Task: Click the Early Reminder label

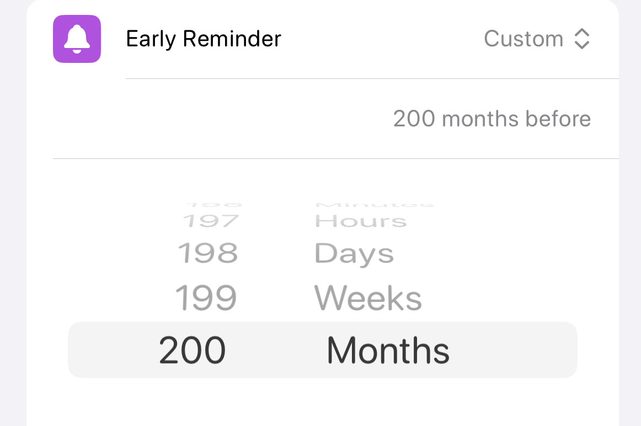Action: click(x=203, y=39)
